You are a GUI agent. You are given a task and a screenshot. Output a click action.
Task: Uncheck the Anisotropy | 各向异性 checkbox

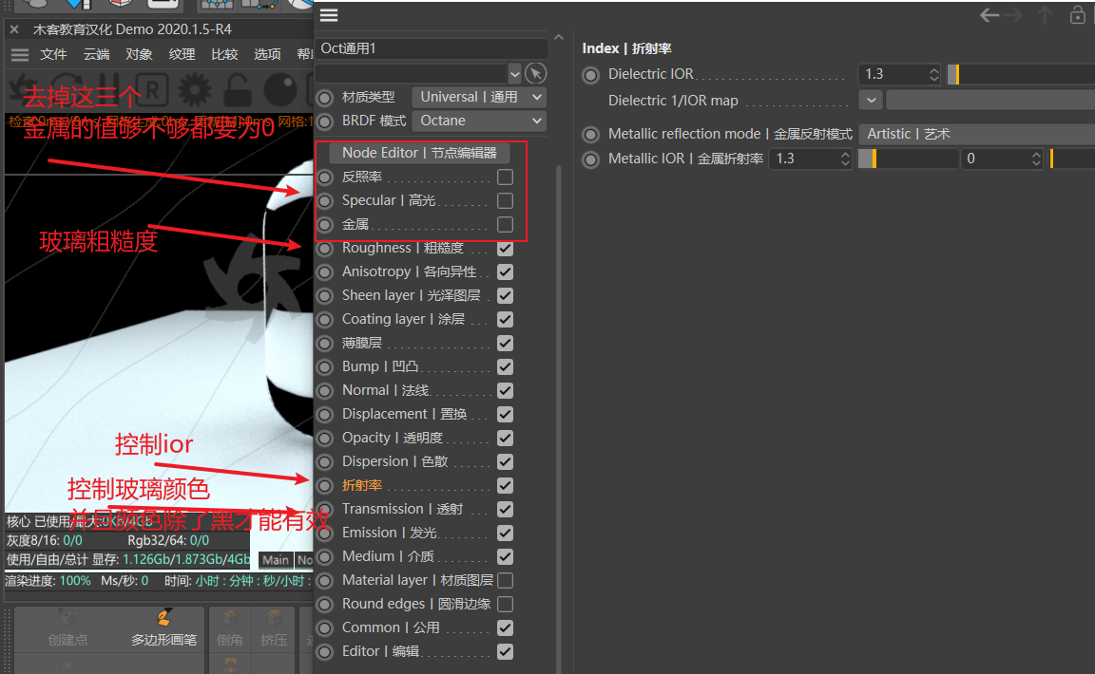(x=505, y=272)
